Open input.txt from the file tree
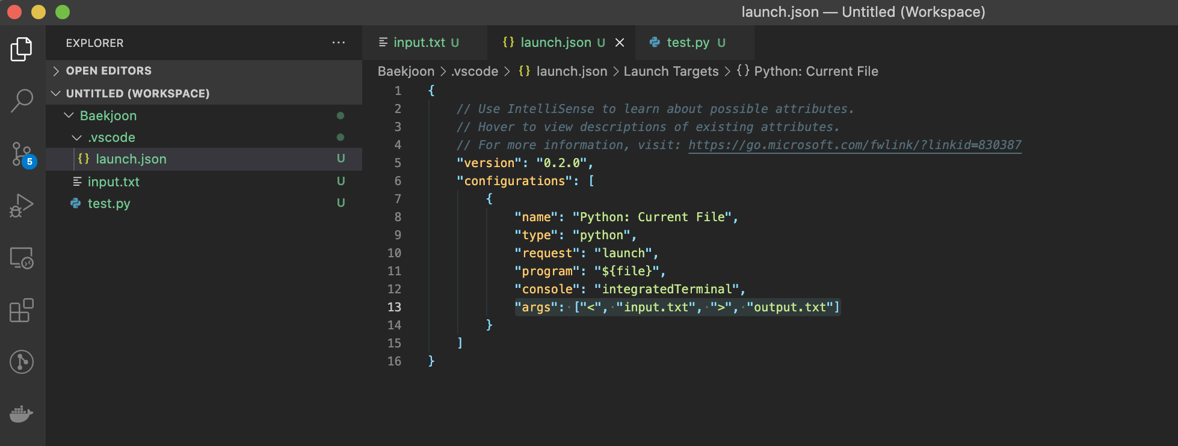The image size is (1178, 446). [x=204, y=182]
